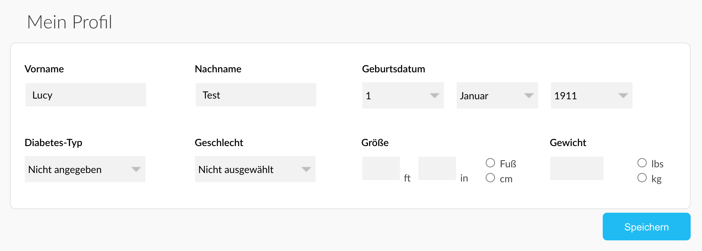The image size is (702, 251).
Task: Choose kg as weight unit
Action: click(642, 178)
